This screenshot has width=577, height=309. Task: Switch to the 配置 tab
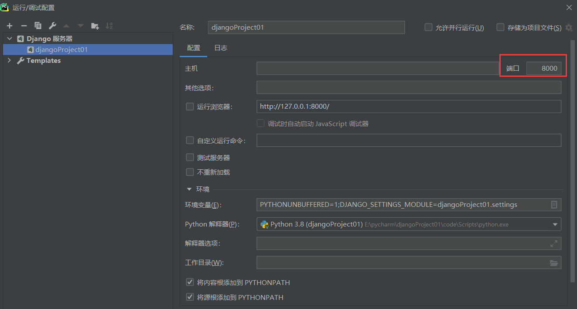click(x=194, y=48)
